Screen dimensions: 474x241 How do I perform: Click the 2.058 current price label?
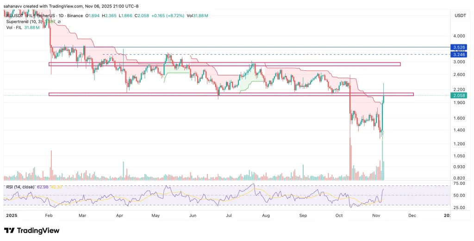point(459,95)
